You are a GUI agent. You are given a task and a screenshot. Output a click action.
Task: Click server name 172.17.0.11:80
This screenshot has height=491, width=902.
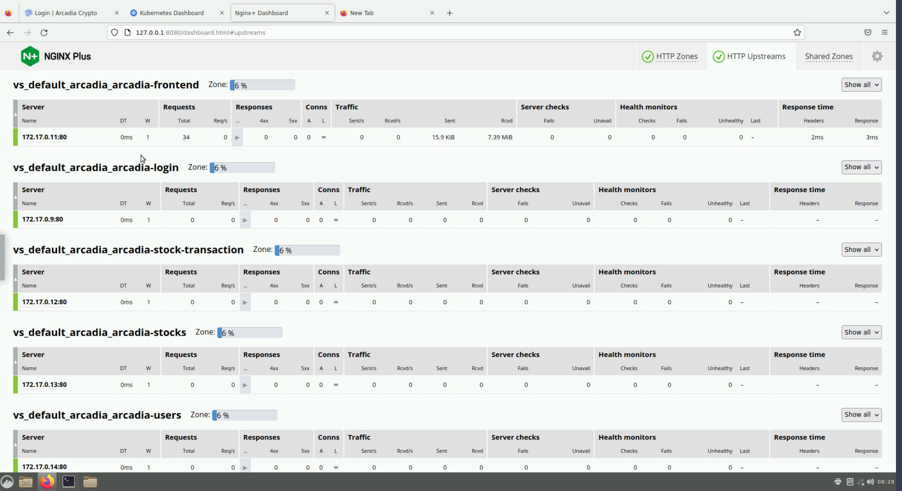(x=44, y=137)
